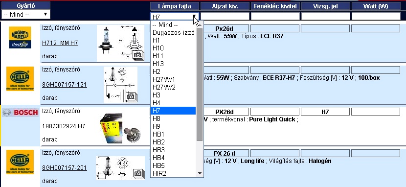Click the Watt (W) filter input field
The height and width of the screenshot is (187, 406).
pos(376,16)
